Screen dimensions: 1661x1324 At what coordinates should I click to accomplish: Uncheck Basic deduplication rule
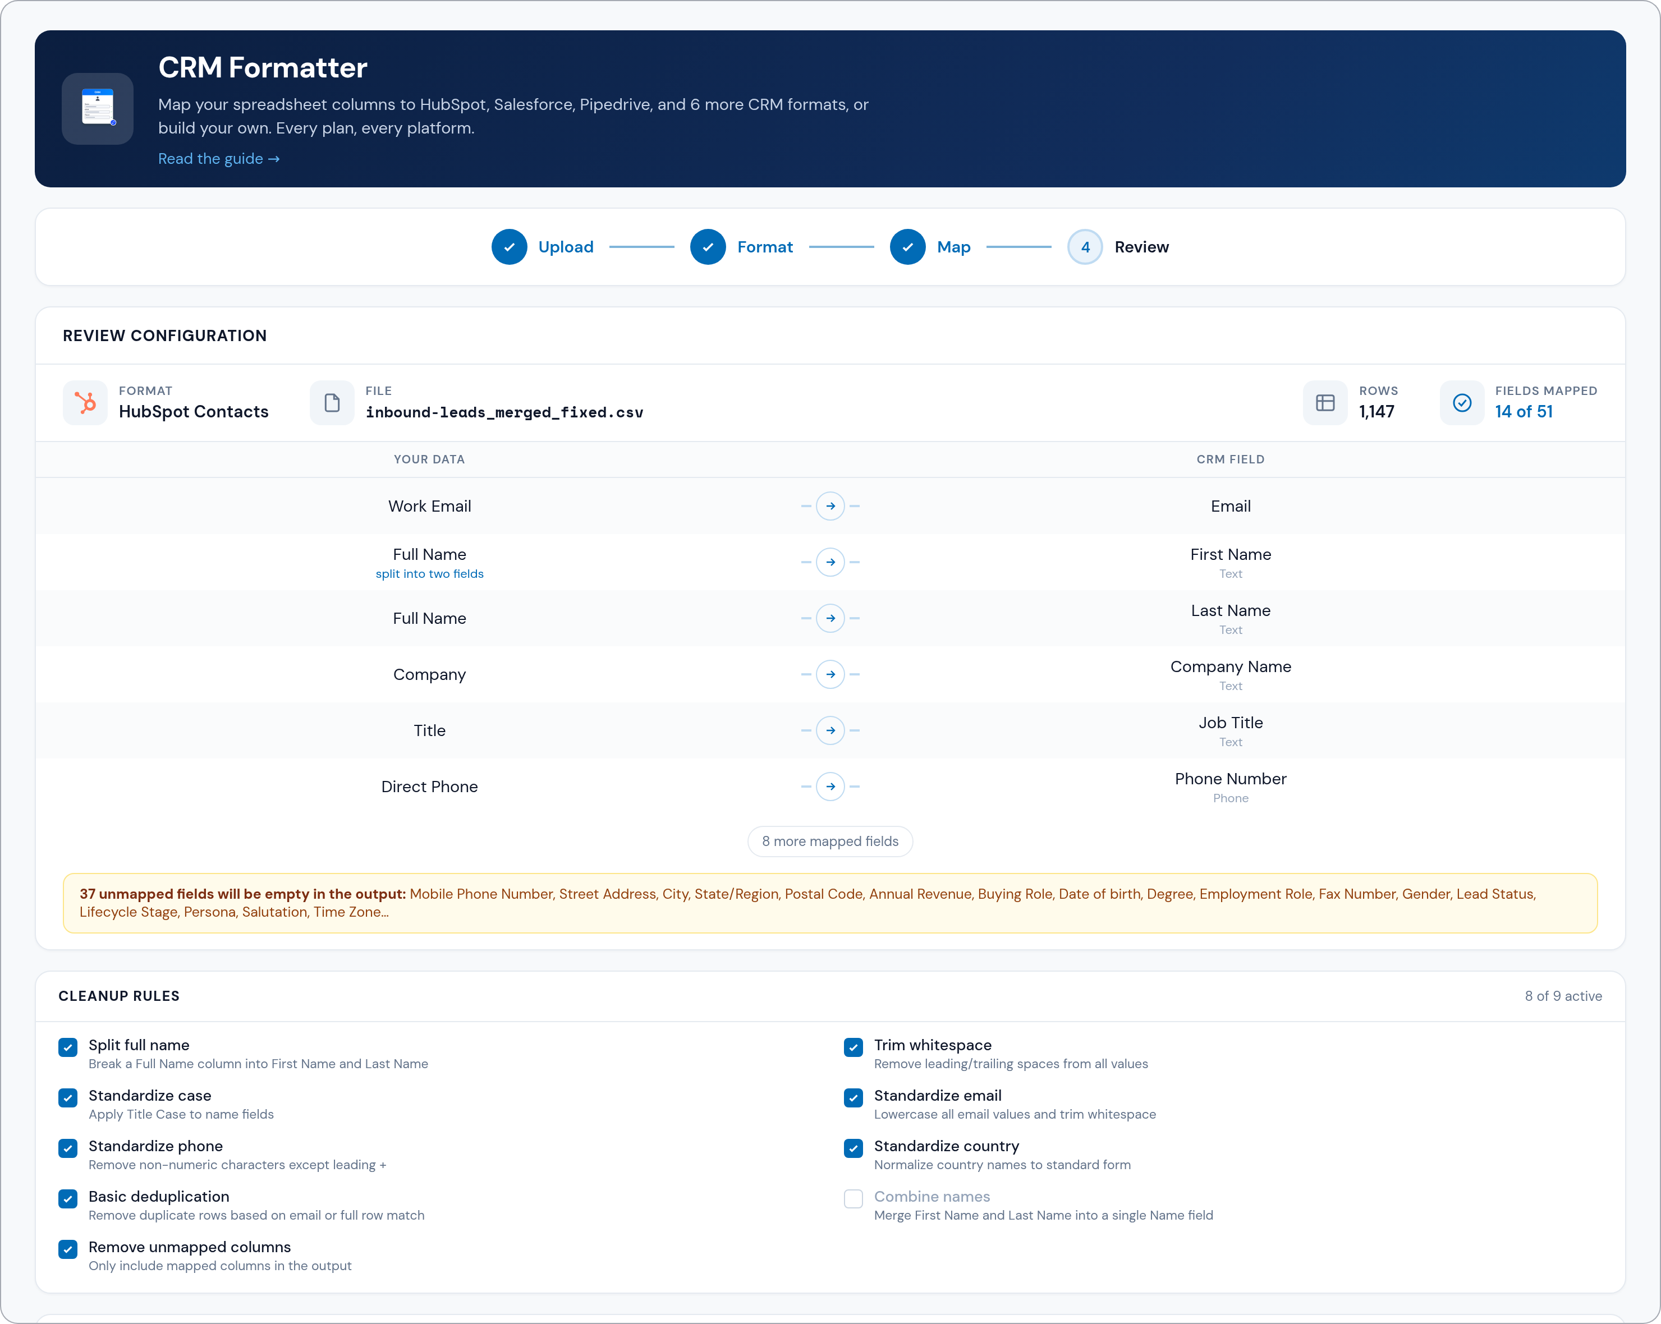pos(68,1198)
